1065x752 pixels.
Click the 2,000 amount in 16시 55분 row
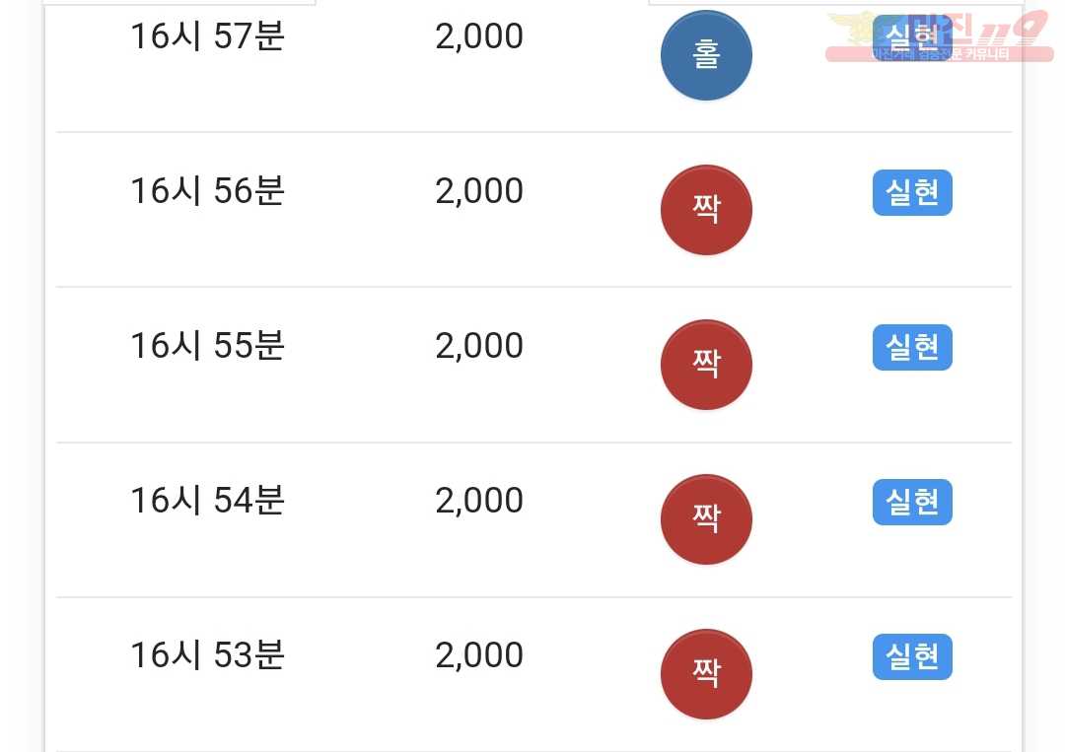pyautogui.click(x=479, y=346)
